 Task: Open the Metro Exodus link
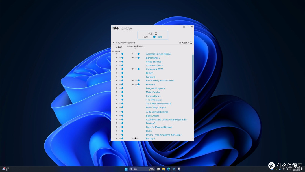click(x=153, y=92)
